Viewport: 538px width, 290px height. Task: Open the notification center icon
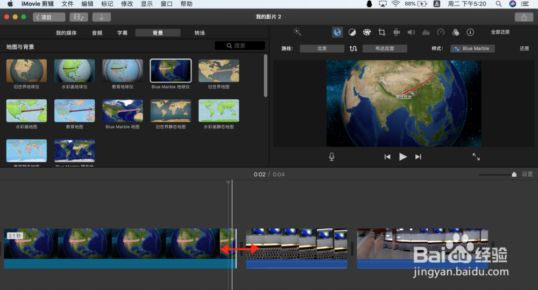(525, 4)
